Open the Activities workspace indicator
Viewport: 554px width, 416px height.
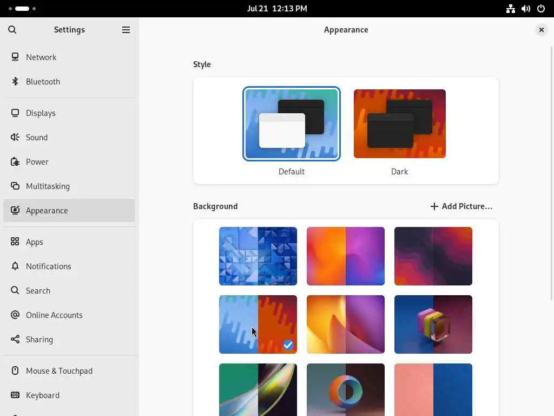(22, 9)
